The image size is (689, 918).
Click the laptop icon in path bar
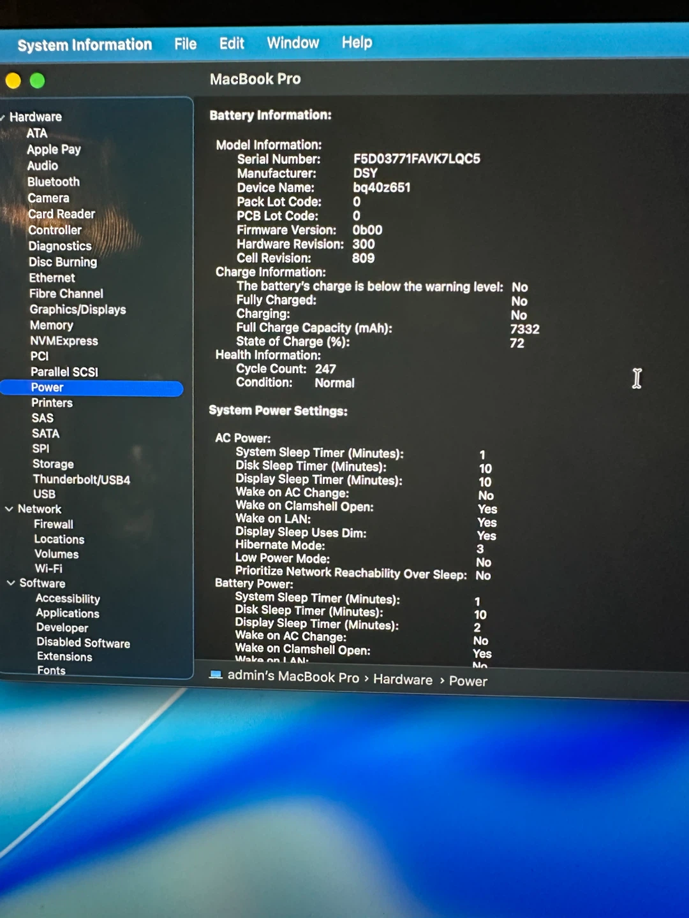216,674
